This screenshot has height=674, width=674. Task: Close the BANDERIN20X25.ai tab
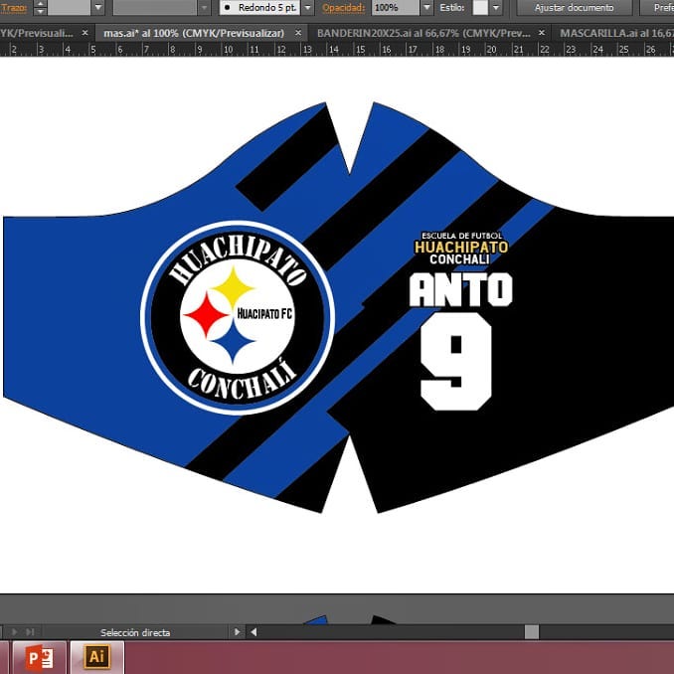point(542,33)
